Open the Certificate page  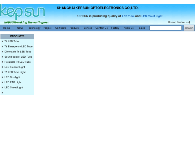point(61,28)
